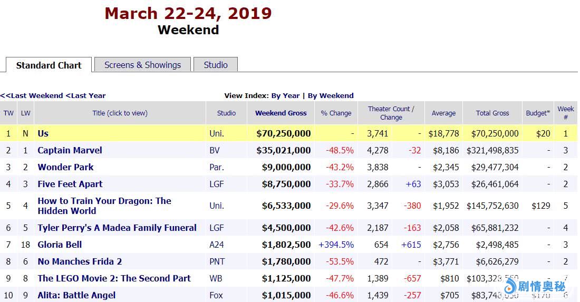View index By Year
The width and height of the screenshot is (580, 302).
click(x=285, y=95)
